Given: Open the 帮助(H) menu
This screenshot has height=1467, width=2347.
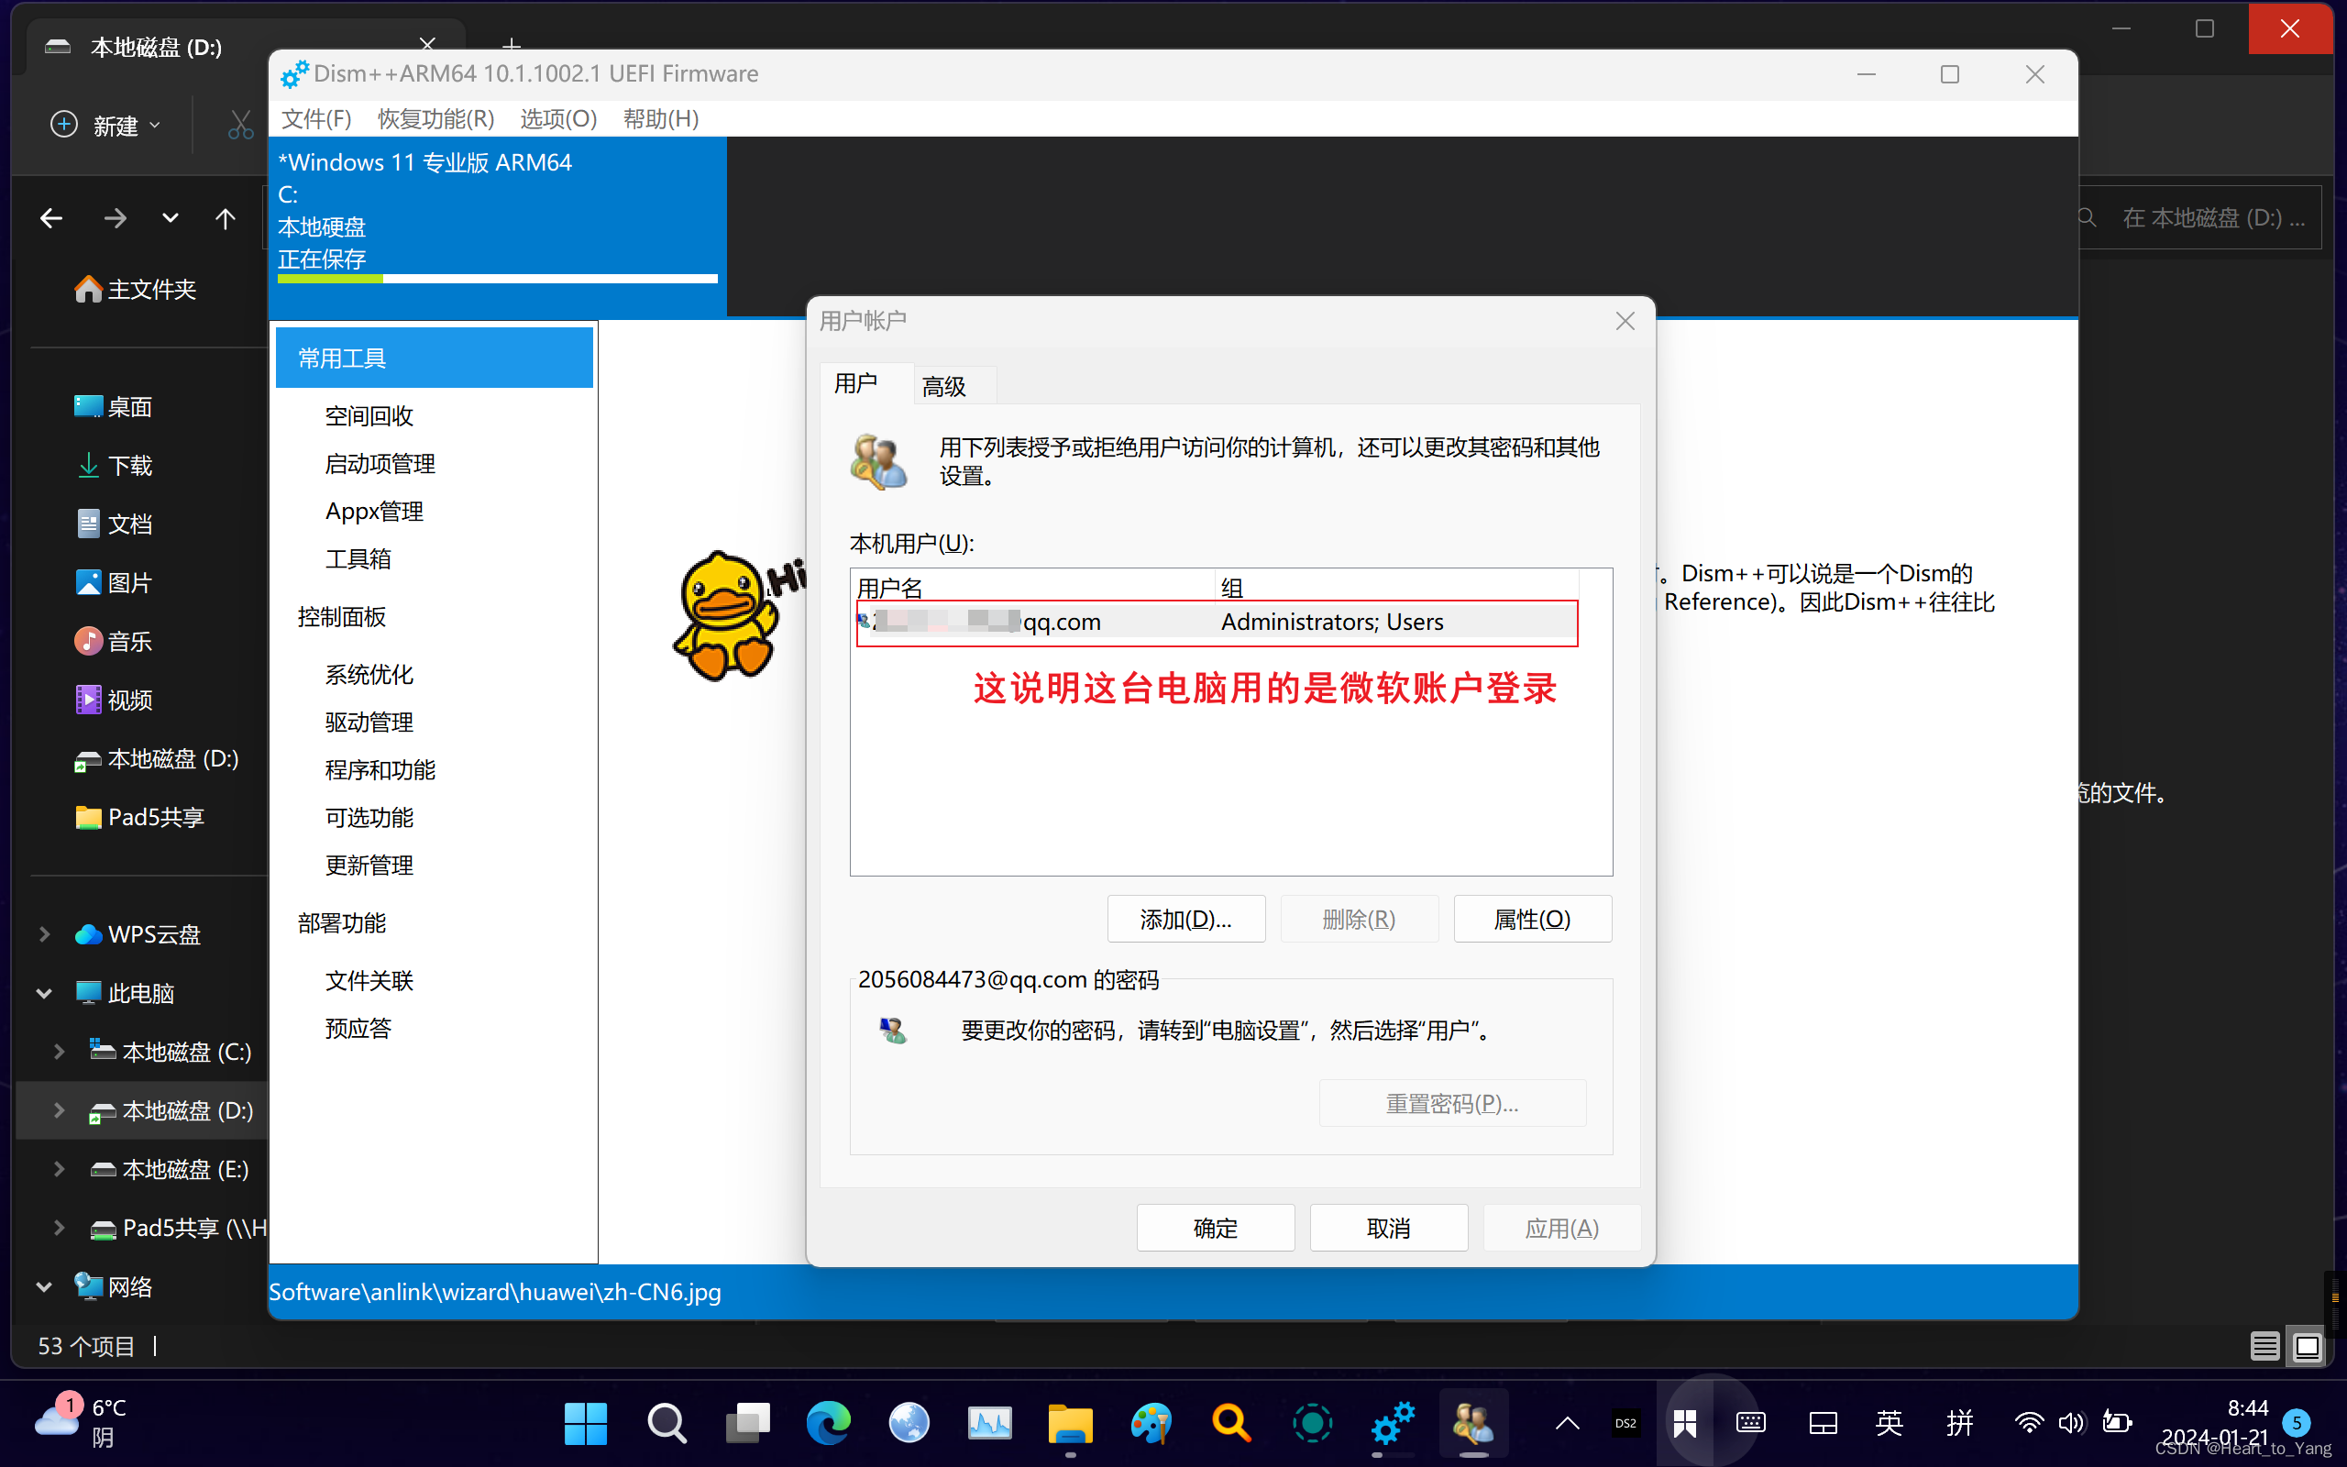Looking at the screenshot, I should (x=660, y=118).
